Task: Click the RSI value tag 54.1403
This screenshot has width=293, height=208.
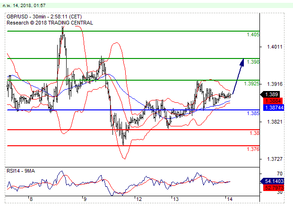Action: tap(272, 181)
